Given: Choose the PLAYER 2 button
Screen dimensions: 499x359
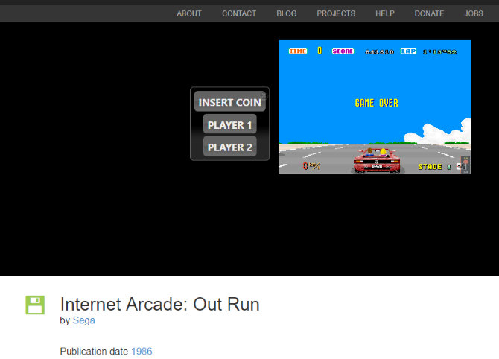Looking at the screenshot, I should point(230,147).
